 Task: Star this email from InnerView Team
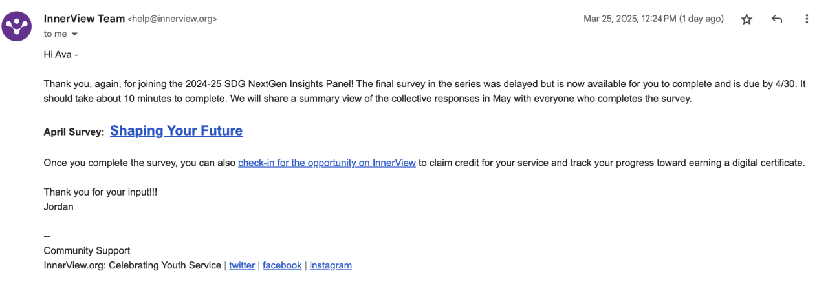[746, 19]
